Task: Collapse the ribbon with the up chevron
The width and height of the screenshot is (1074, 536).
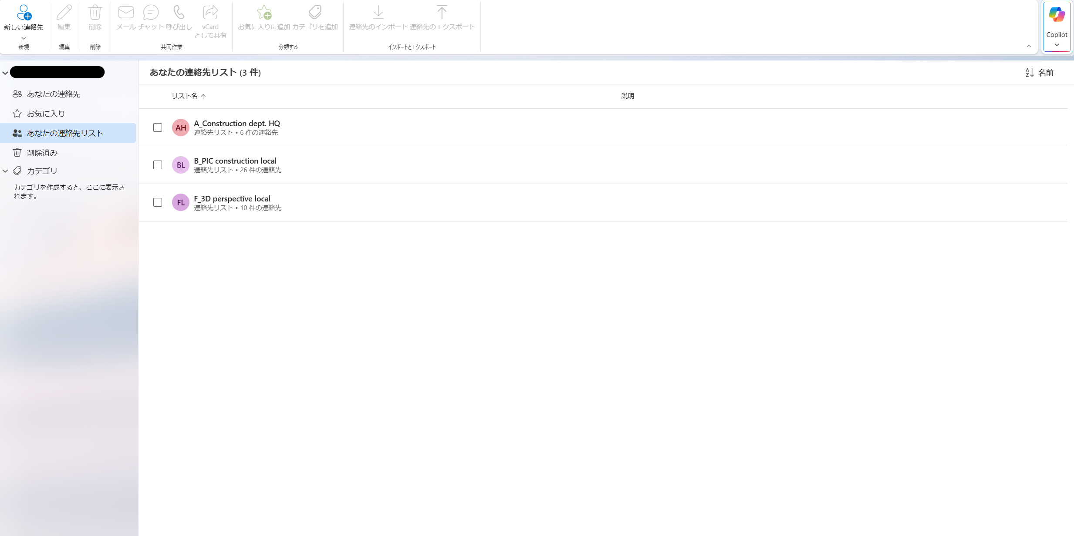Action: coord(1029,46)
